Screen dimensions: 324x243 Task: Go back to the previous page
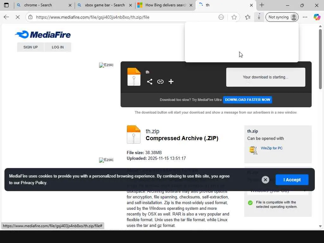[6, 17]
